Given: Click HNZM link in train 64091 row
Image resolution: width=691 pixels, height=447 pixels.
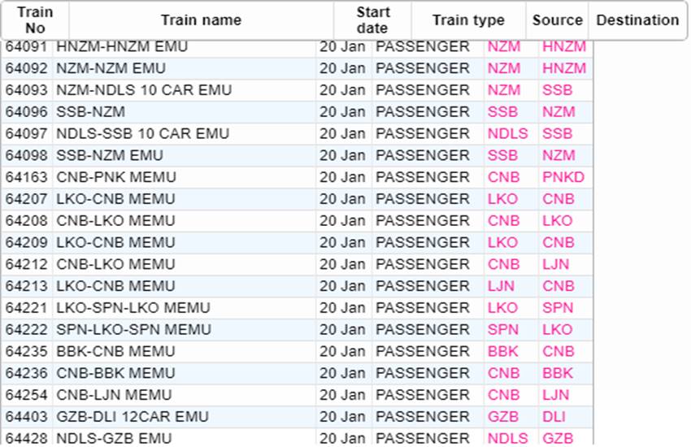Looking at the screenshot, I should click(563, 47).
